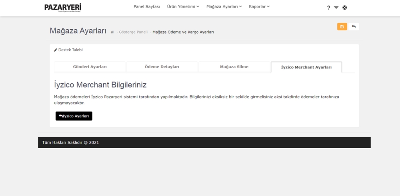Click the orange save icon button
This screenshot has height=196, width=400.
(x=342, y=26)
